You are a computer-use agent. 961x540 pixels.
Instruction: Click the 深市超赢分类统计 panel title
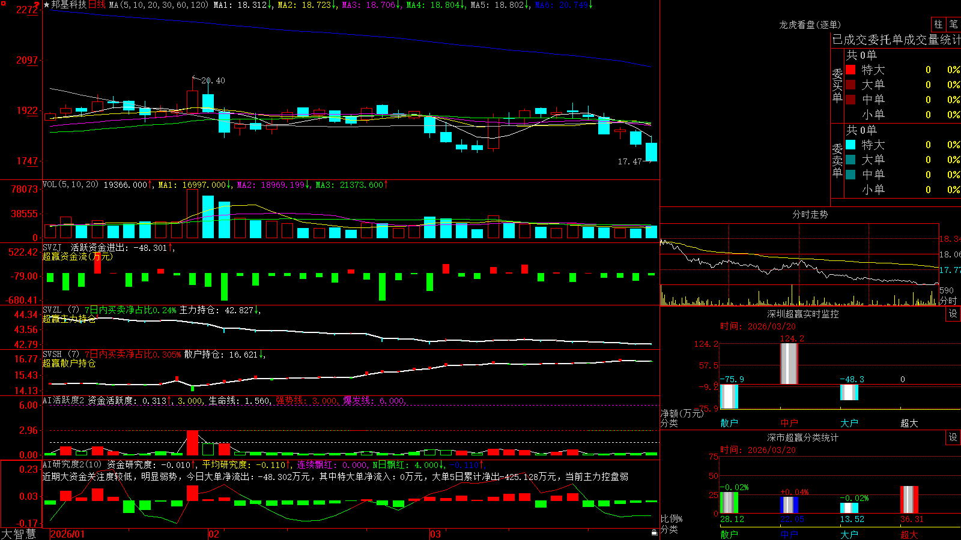[x=802, y=437]
